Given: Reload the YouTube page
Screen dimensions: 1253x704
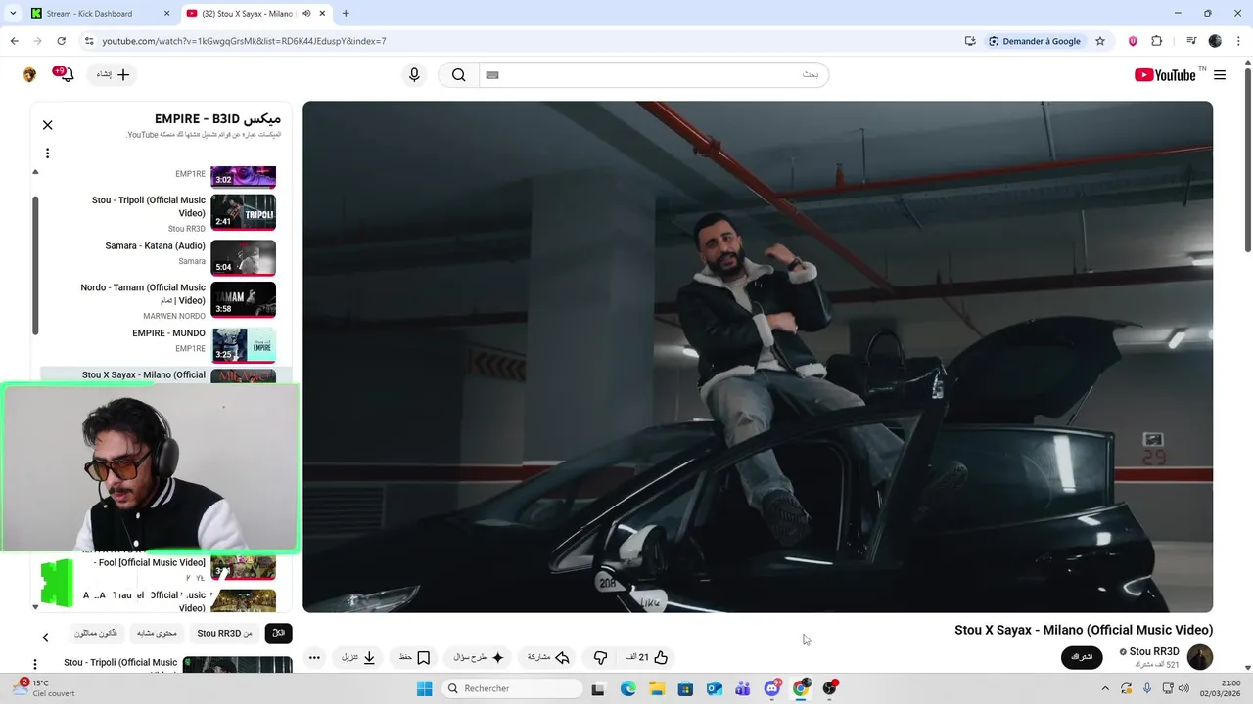Looking at the screenshot, I should click(61, 41).
